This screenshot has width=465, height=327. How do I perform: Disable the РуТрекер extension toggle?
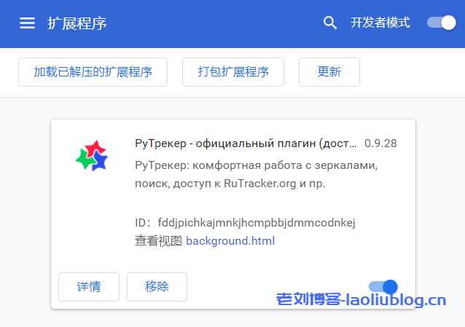click(383, 286)
